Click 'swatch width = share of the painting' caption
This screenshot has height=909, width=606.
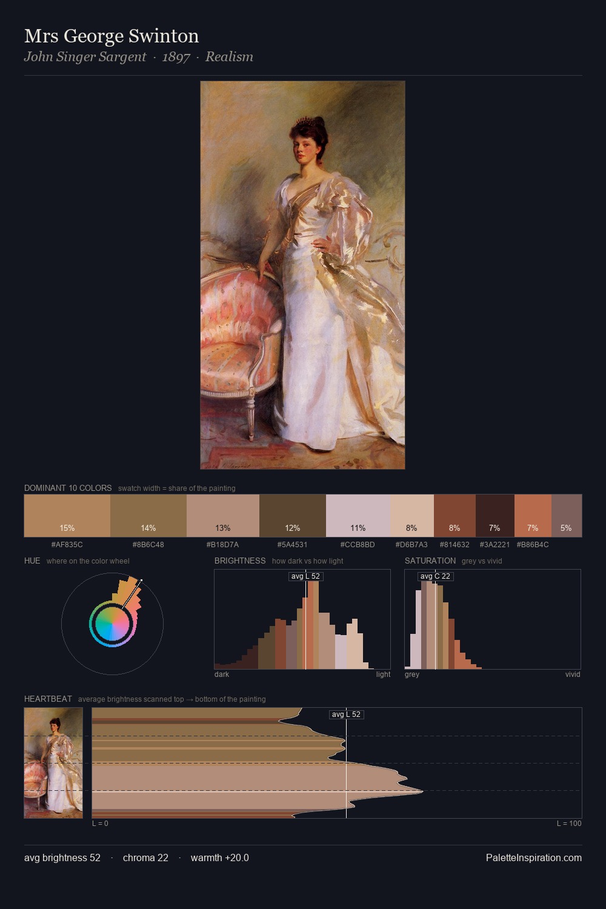click(177, 488)
